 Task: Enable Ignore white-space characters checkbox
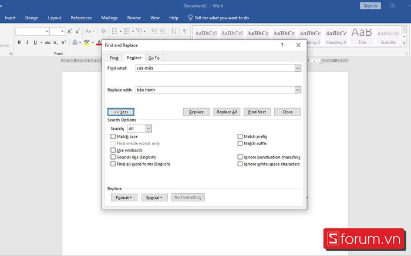pos(240,164)
